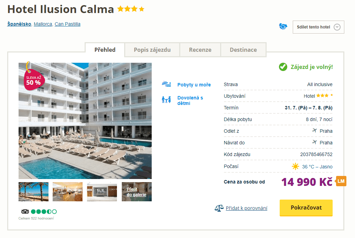Click the green checkmark by Zájezd je volný
The image size is (355, 238).
point(283,67)
